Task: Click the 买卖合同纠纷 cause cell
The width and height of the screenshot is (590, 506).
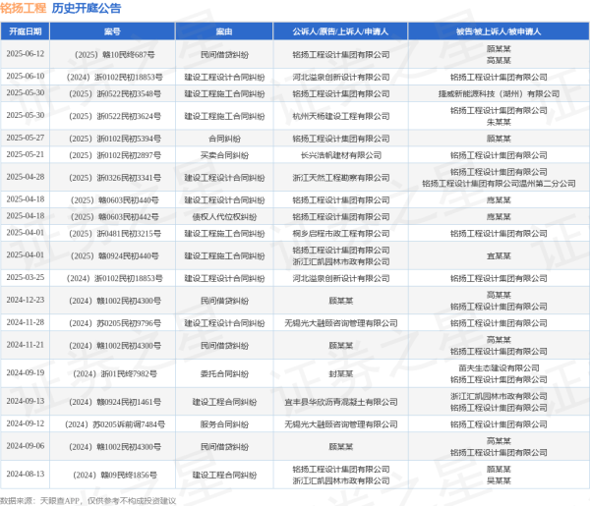Action: (224, 155)
